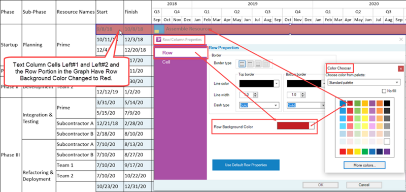Click the Finish cell 2/28/20
406x192 pixels.
tap(138, 123)
